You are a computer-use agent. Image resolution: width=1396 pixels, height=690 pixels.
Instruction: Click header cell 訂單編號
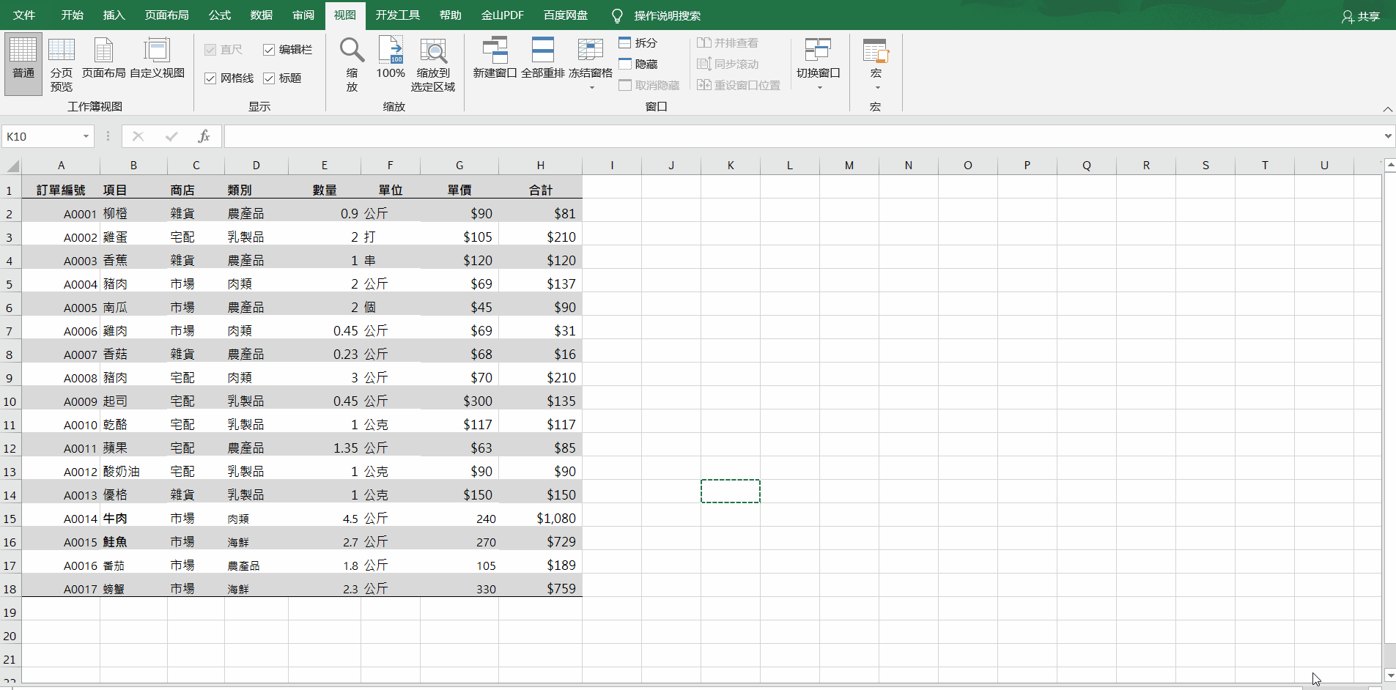61,190
